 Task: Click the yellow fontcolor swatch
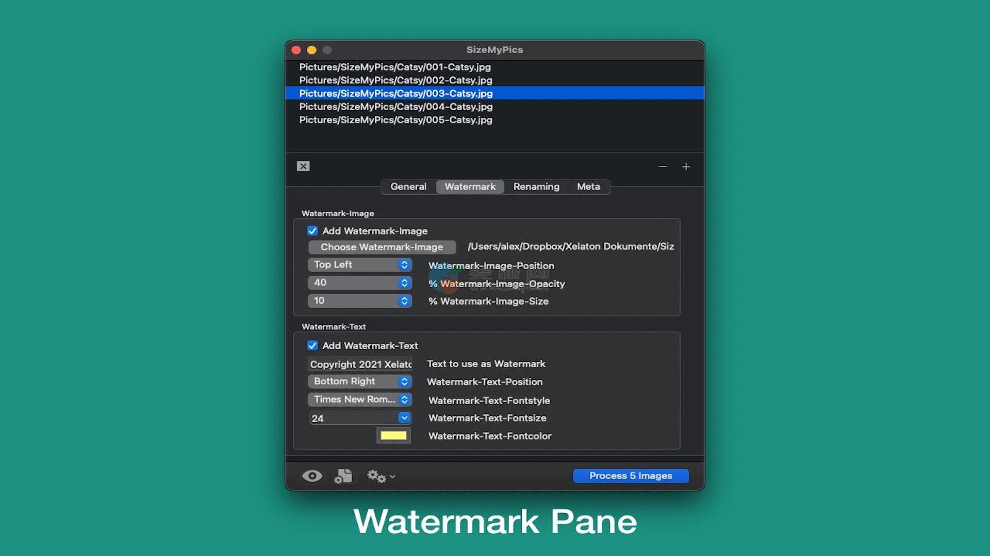coord(393,436)
